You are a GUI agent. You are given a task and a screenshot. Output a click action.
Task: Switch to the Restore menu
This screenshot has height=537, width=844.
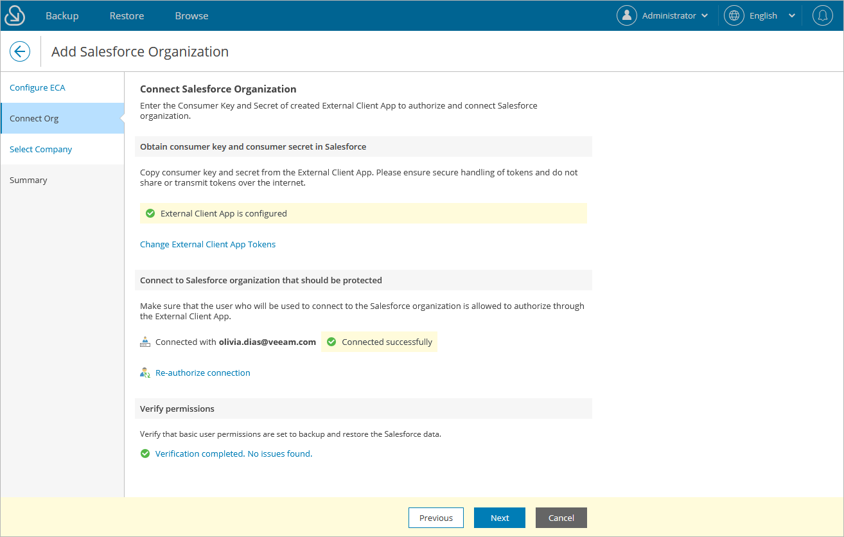pyautogui.click(x=126, y=15)
